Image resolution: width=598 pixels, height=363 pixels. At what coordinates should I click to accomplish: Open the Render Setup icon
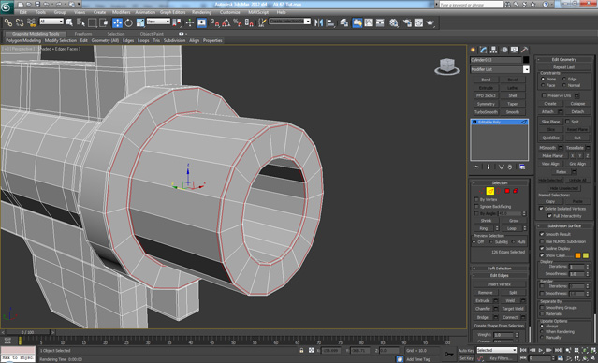coord(407,22)
